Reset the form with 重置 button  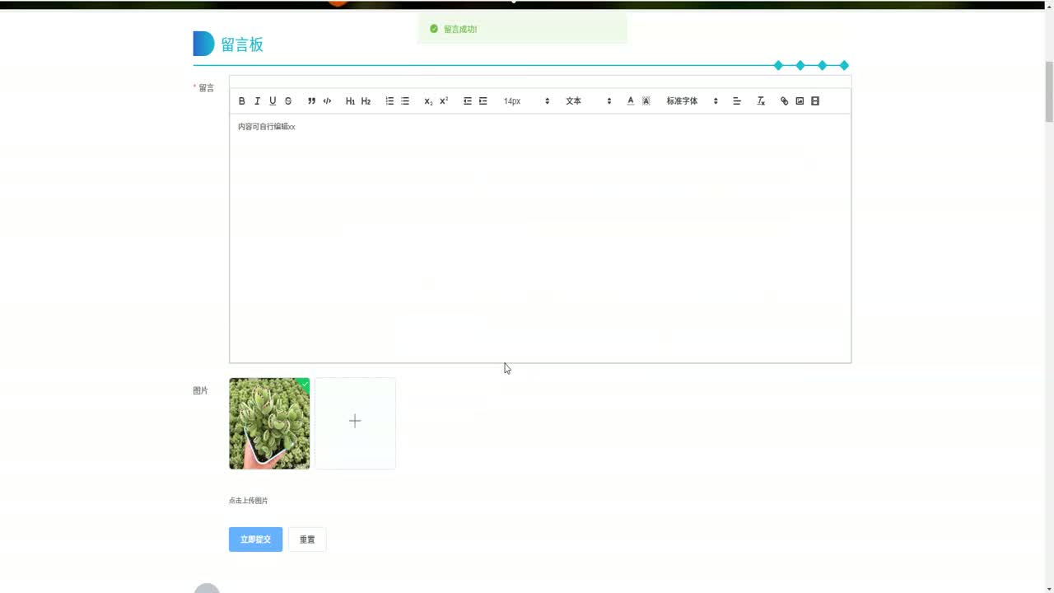tap(307, 539)
